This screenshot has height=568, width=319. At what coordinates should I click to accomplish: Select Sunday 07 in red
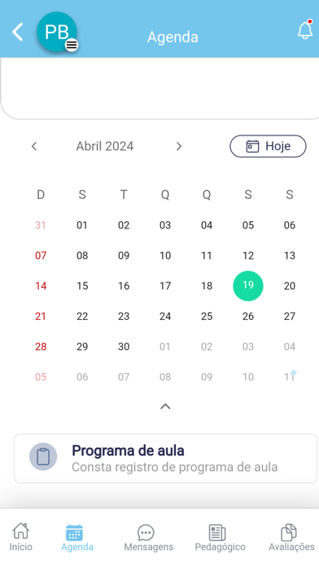(41, 255)
